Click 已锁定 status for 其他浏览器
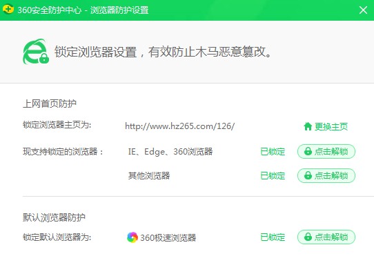Image resolution: width=374 pixels, height=265 pixels. tap(273, 176)
